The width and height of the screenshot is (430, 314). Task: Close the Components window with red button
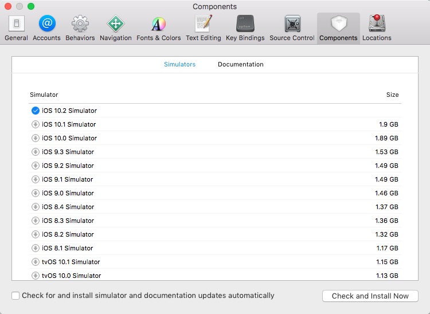point(8,6)
